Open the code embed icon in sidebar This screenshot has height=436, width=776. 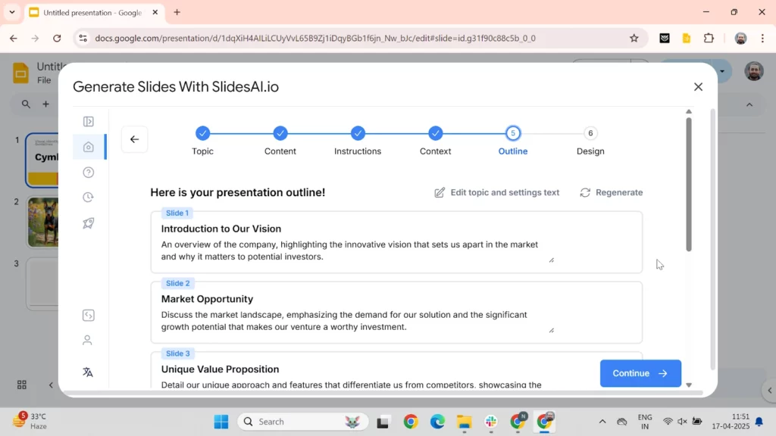coord(89,316)
